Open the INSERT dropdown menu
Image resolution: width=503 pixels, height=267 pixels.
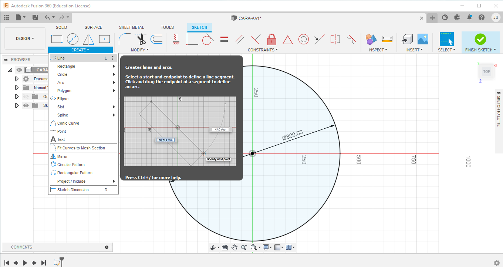415,50
